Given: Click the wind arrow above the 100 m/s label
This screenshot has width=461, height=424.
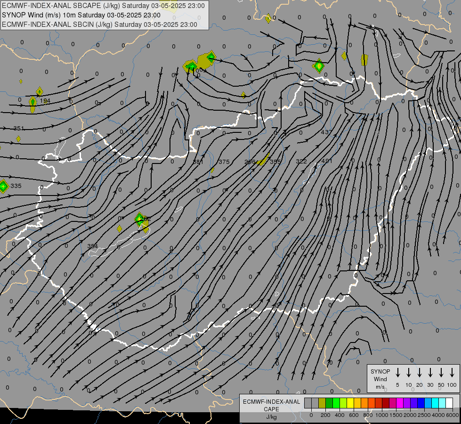Looking at the screenshot, I should point(452,373).
